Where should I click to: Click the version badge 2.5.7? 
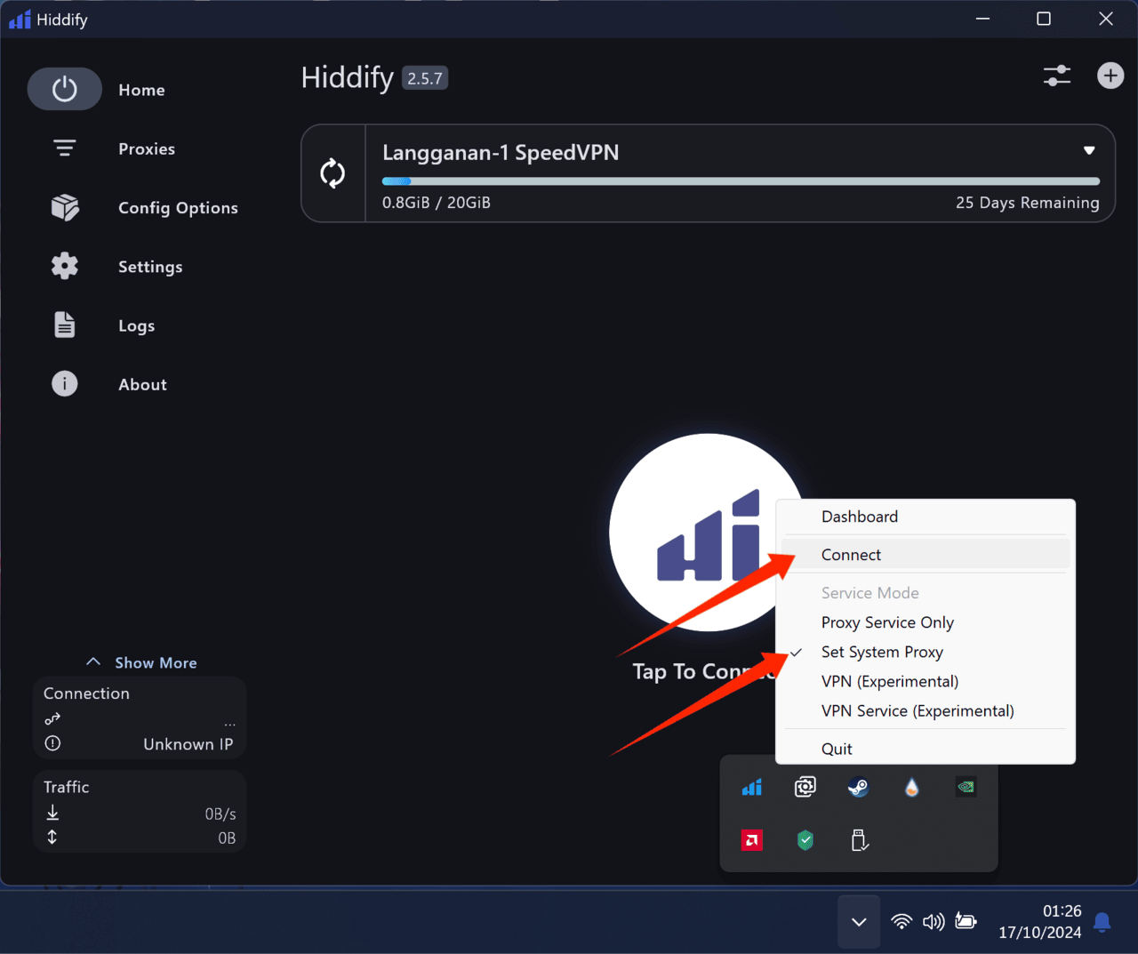(425, 78)
